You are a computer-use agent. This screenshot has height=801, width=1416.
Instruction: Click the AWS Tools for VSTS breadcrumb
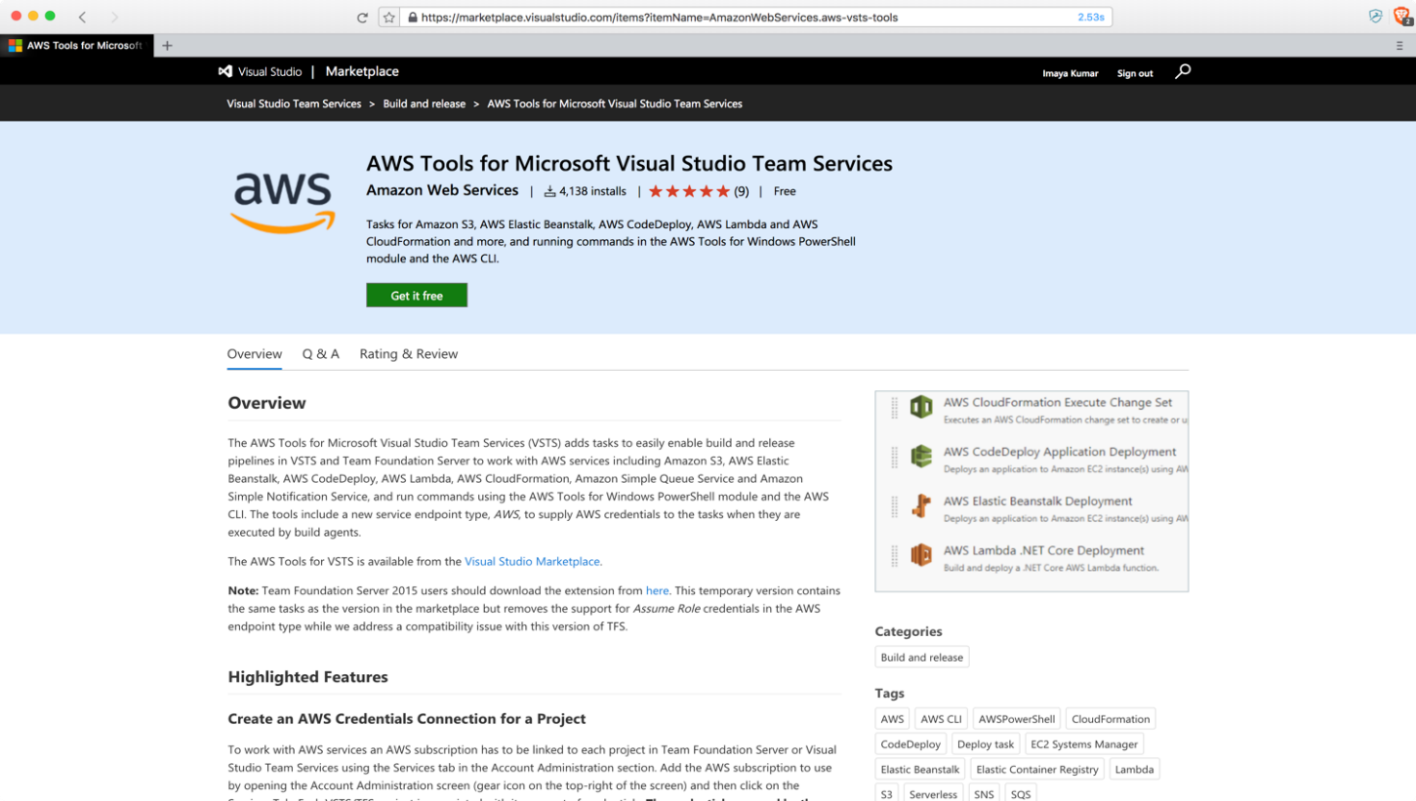click(x=615, y=103)
